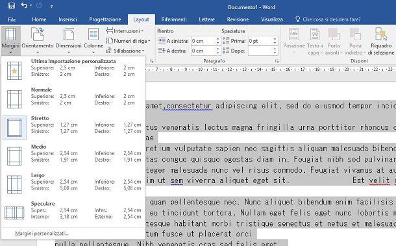Open the Colonne columns menu
The width and height of the screenshot is (396, 246).
(93, 41)
